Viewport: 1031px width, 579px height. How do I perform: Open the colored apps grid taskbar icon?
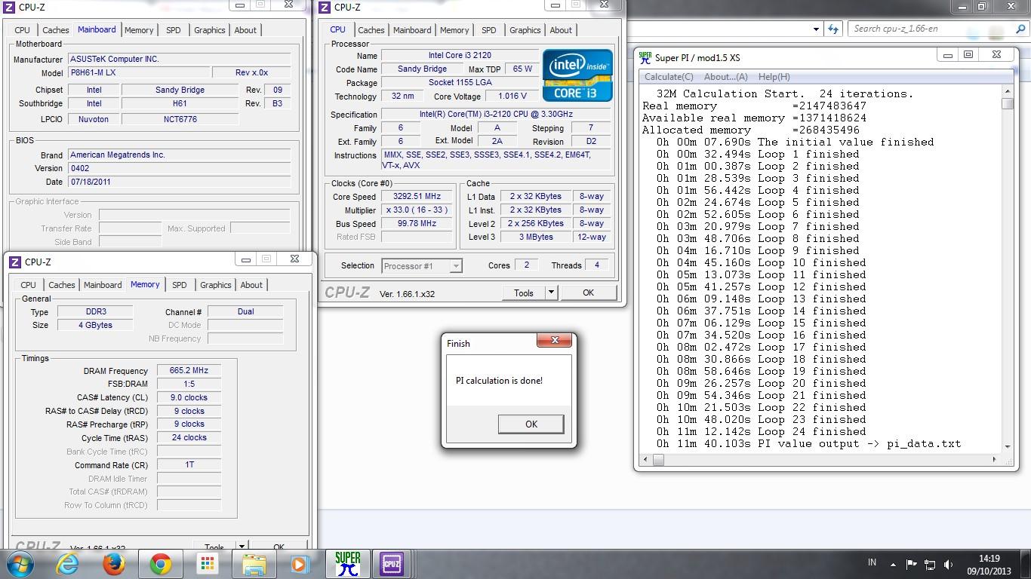coord(207,564)
